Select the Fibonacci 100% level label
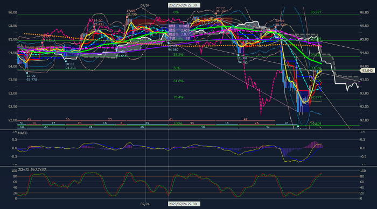Viewport: 377px width, 209px height. (178, 124)
